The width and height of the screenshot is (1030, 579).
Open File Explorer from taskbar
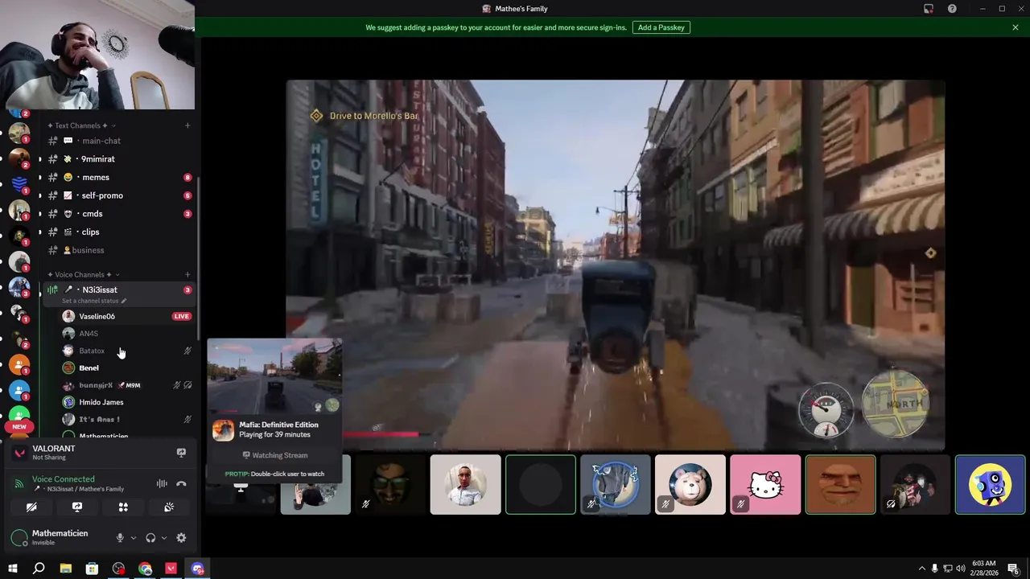coord(66,569)
